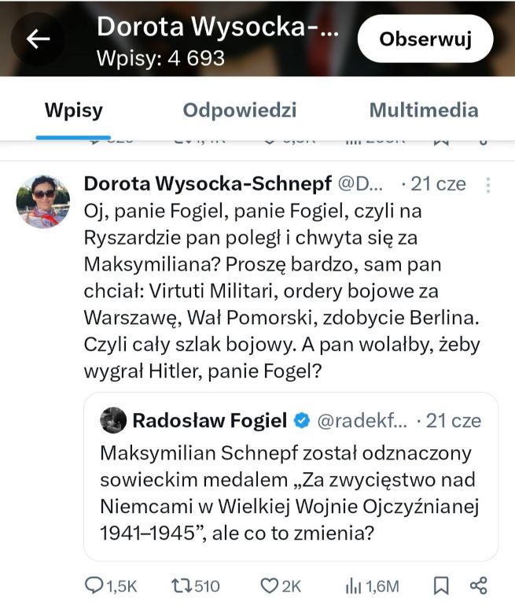
Task: Open Radosław Fogiel's small avatar
Action: point(113,420)
